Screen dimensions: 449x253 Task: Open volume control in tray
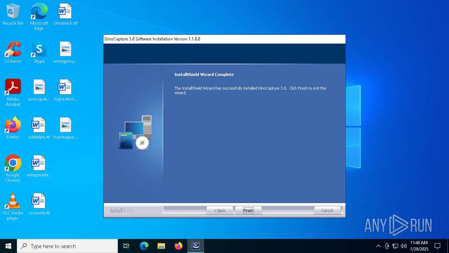click(404, 246)
